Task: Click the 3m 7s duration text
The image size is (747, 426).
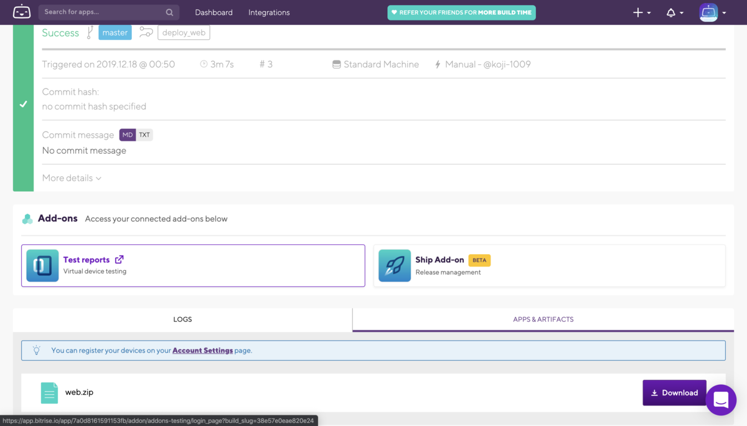Action: (x=222, y=64)
